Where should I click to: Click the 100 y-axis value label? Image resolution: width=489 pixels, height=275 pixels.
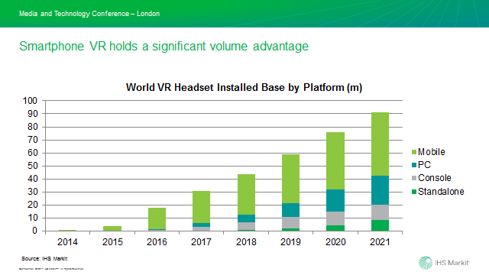click(30, 101)
